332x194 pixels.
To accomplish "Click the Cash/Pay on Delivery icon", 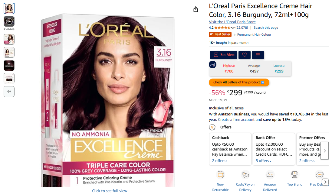I will pyautogui.click(x=245, y=175).
